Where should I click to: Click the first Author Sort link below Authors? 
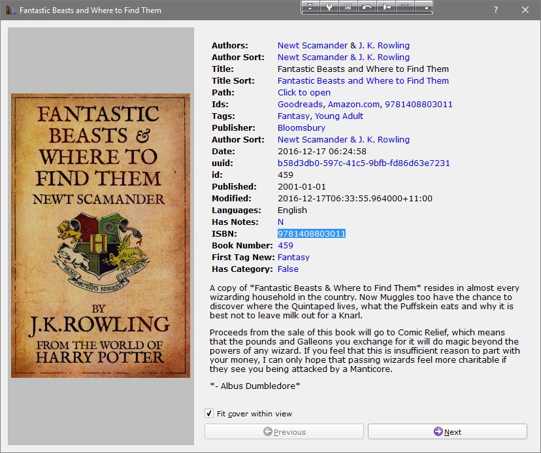[343, 57]
